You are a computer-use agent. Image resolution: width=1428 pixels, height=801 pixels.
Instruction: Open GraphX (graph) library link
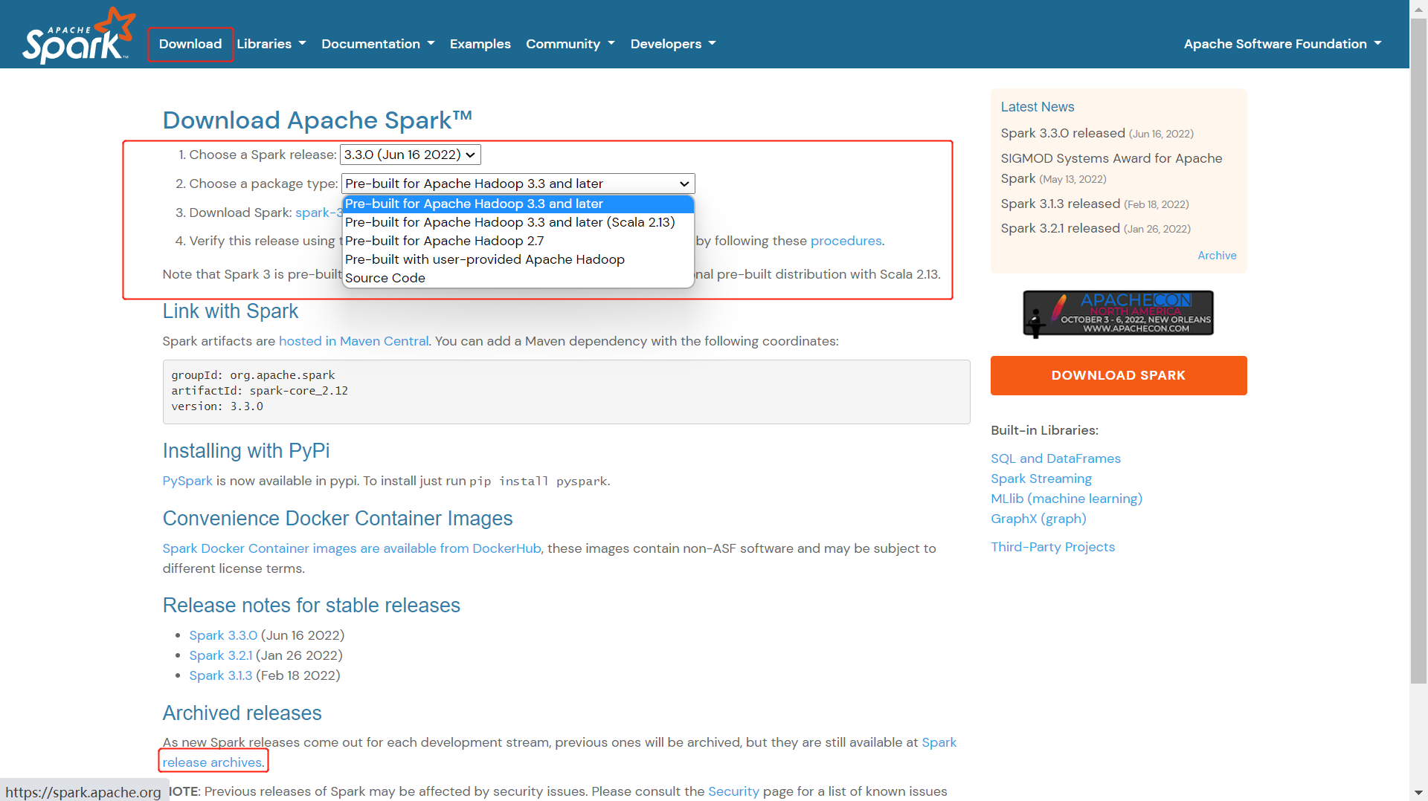tap(1038, 519)
